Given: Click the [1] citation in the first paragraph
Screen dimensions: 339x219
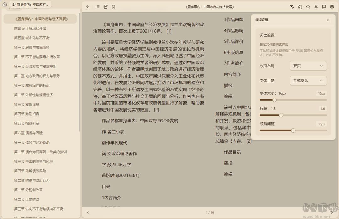Looking at the screenshot, I should coord(169,31).
